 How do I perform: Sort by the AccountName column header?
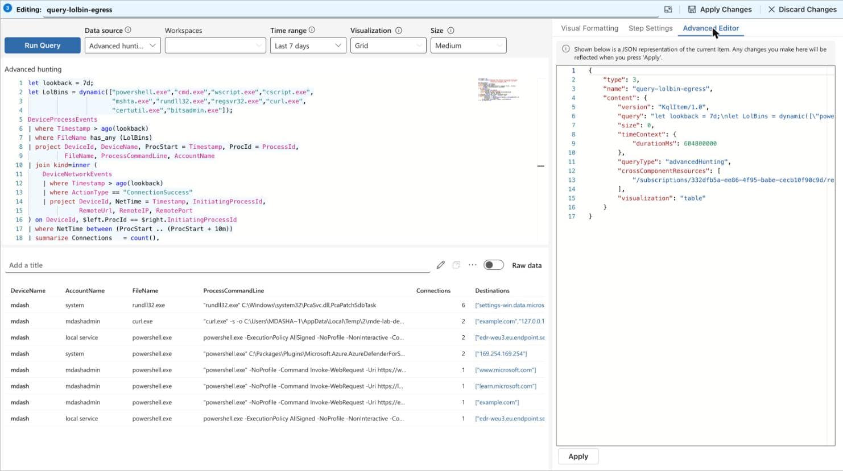coord(85,290)
